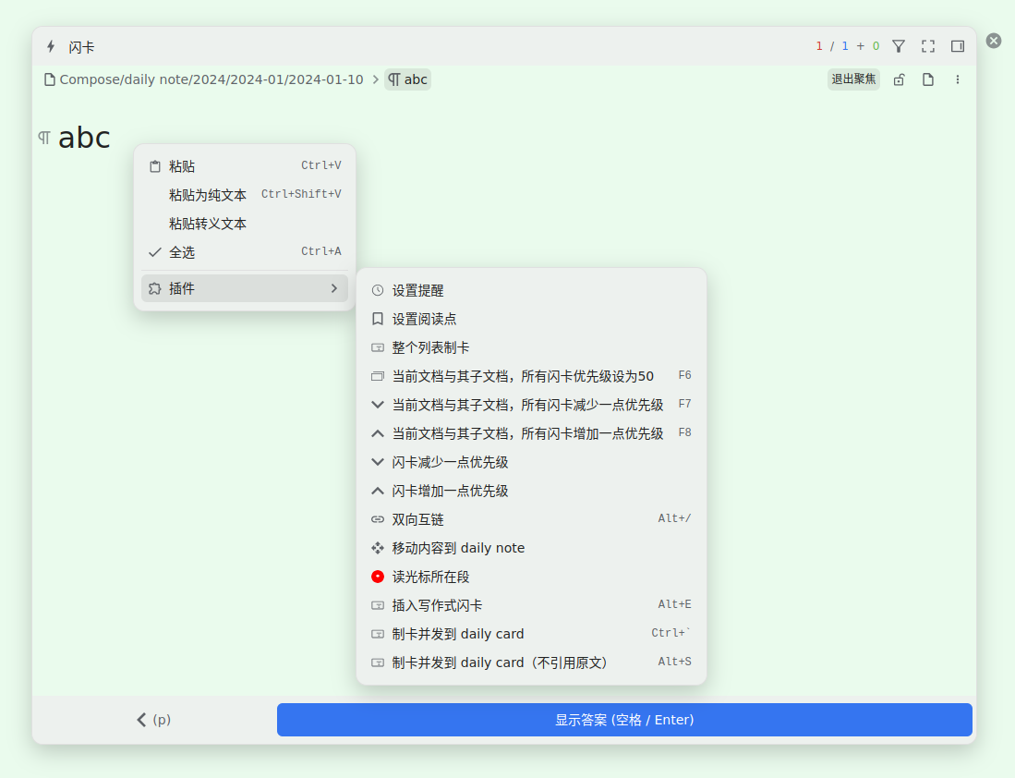This screenshot has height=778, width=1015.
Task: Expand the 插件 submenu arrow
Action: pos(333,288)
